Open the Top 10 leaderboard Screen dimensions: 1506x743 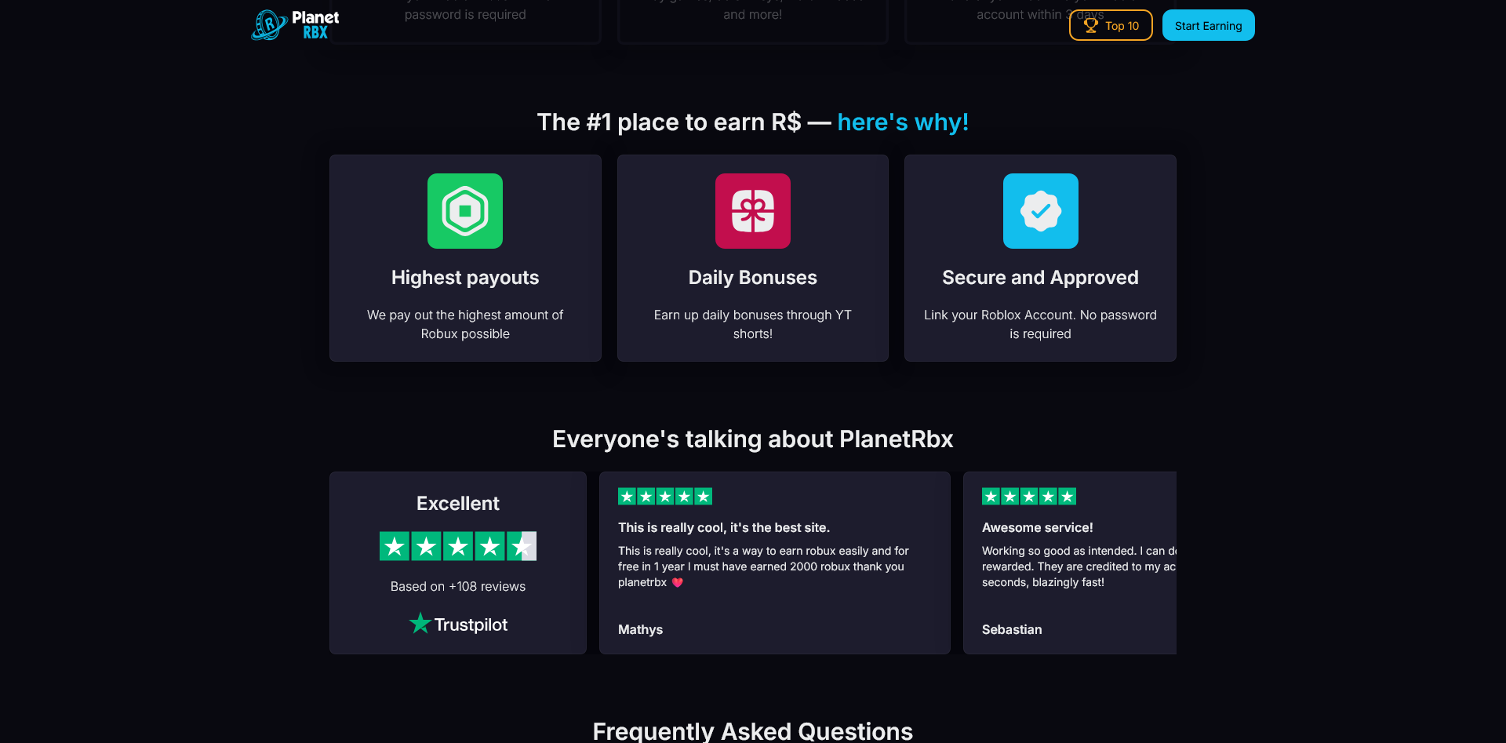pyautogui.click(x=1111, y=25)
